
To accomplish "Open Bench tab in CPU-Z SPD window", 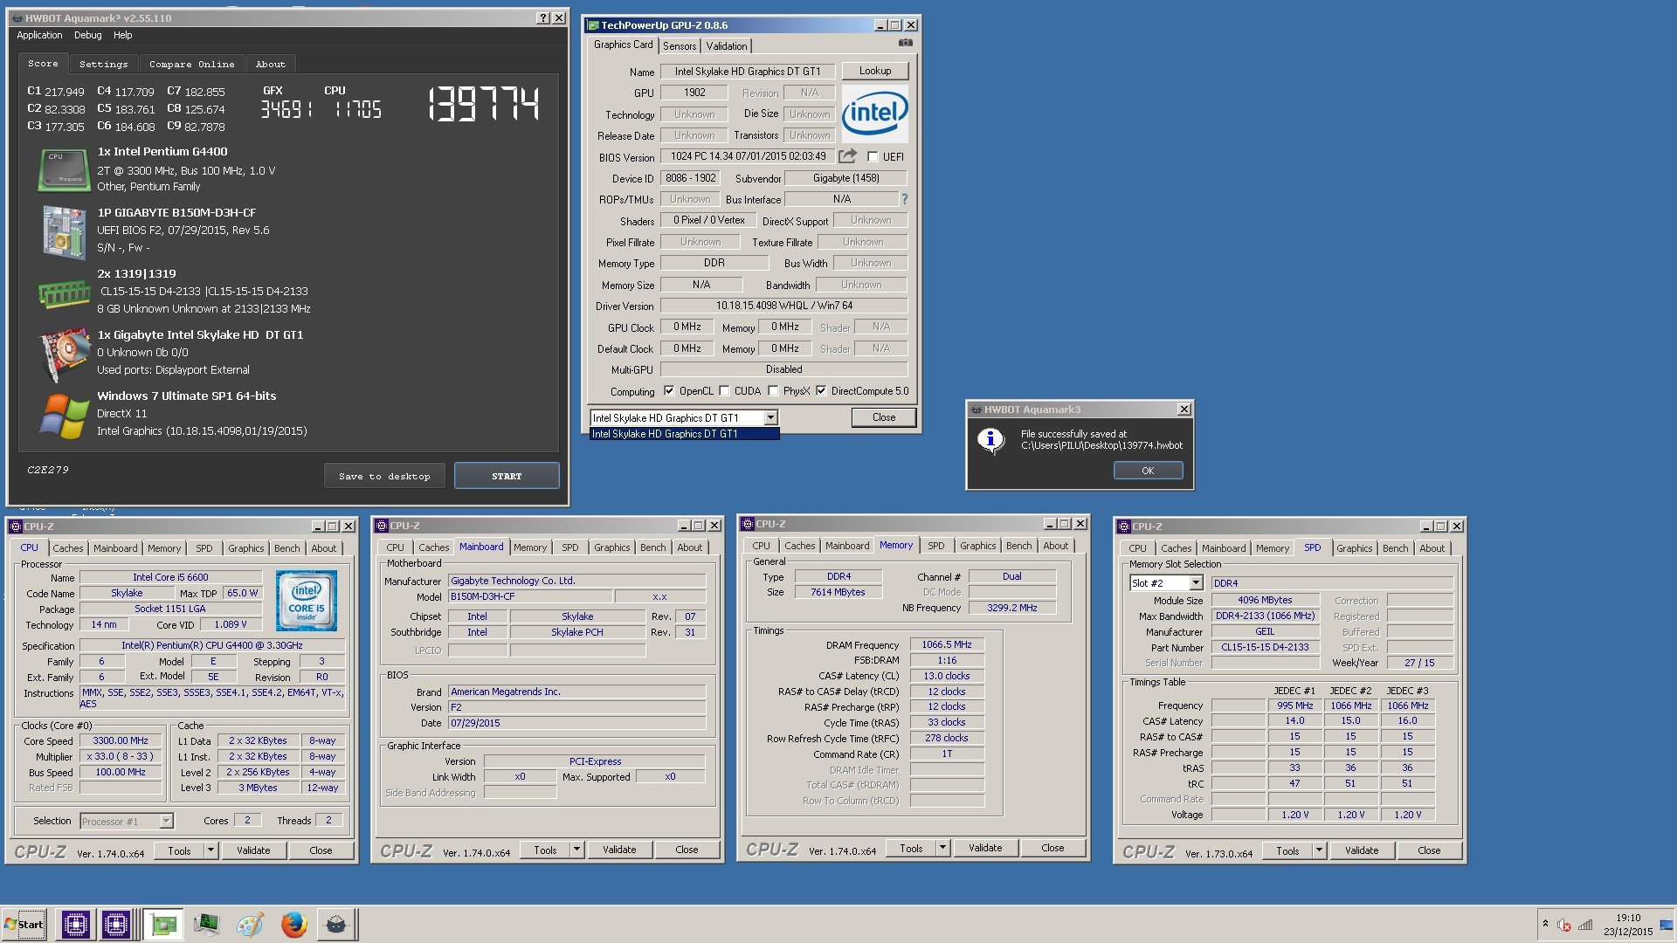I will (x=1395, y=548).
